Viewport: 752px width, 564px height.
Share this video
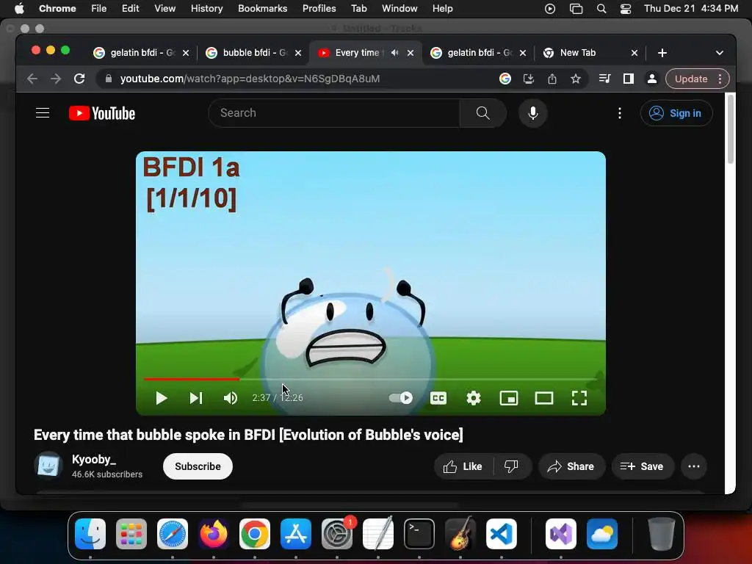[x=571, y=466]
